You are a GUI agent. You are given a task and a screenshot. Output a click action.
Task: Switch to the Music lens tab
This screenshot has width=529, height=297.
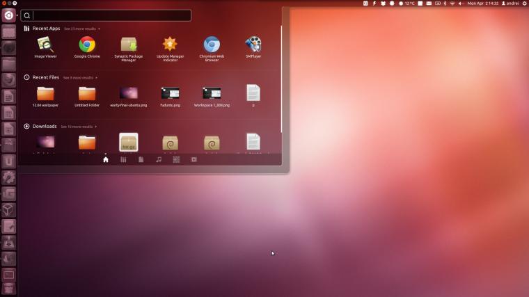coord(159,159)
